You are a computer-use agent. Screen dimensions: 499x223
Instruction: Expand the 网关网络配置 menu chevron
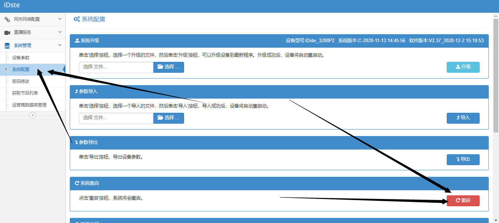coord(60,19)
